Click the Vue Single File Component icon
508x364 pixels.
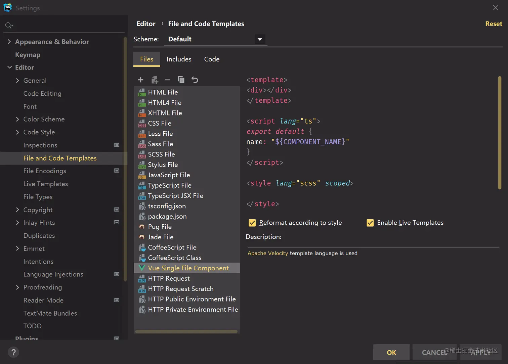tap(142, 268)
